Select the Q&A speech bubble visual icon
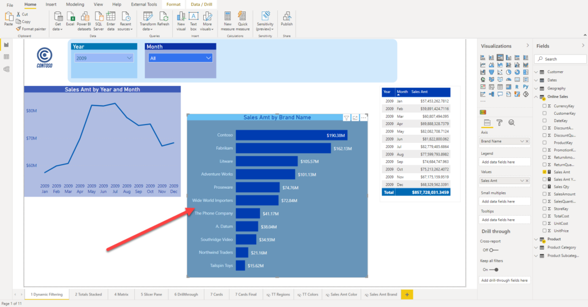The height and width of the screenshot is (307, 588). [x=500, y=94]
